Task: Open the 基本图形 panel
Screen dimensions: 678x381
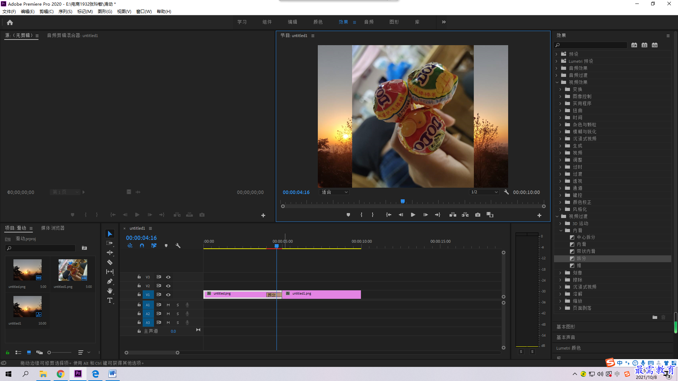Action: coord(566,327)
